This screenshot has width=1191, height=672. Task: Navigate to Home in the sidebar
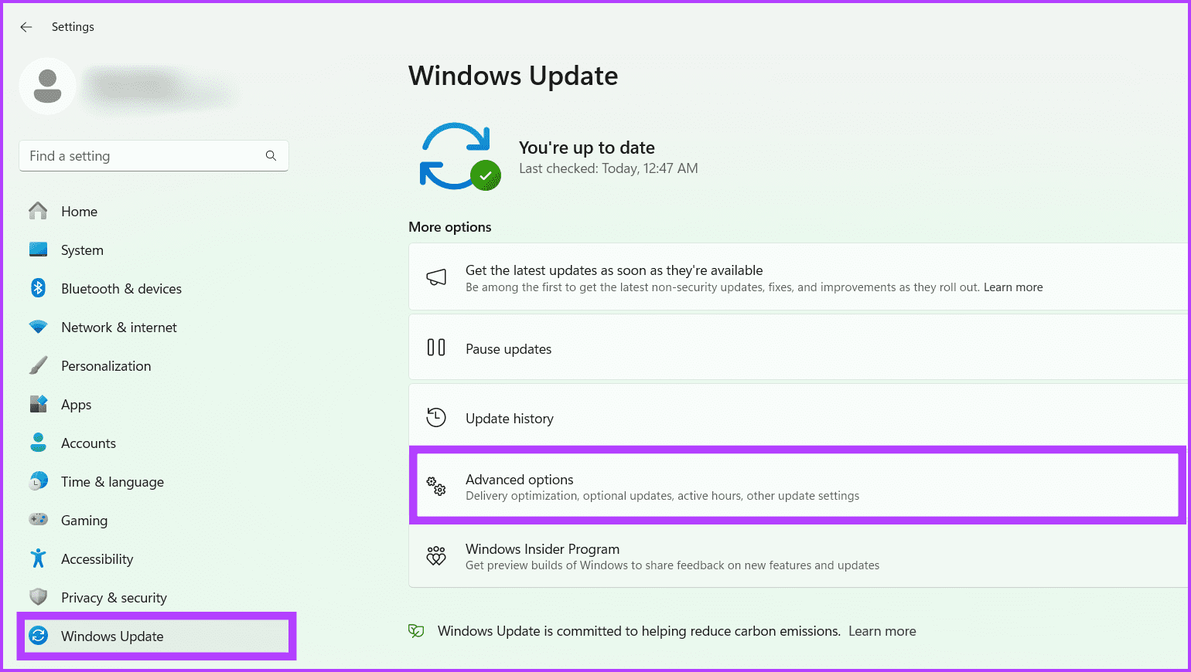79,211
